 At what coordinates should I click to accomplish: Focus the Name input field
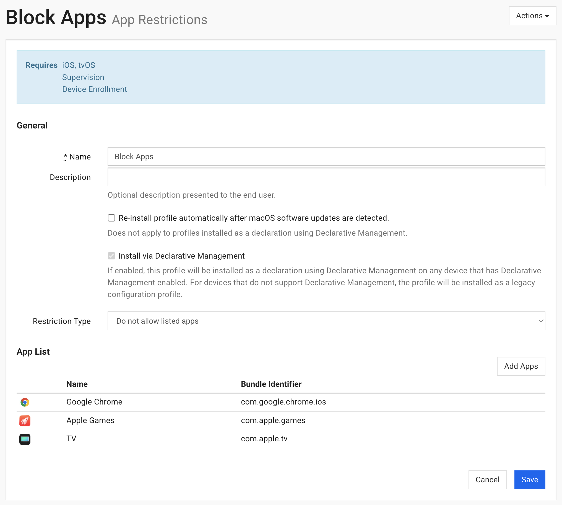click(x=326, y=156)
